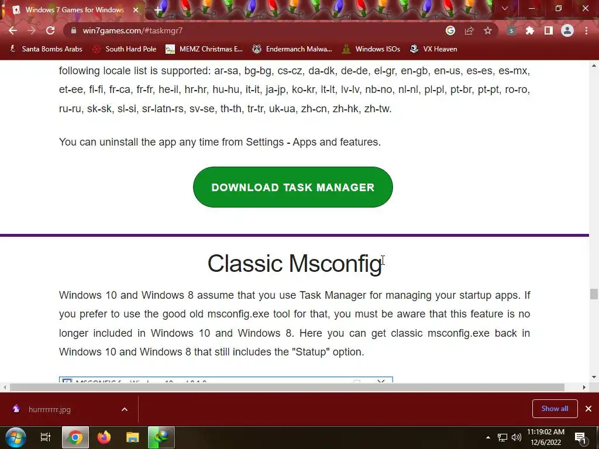This screenshot has width=599, height=449.
Task: Click the horizontal scrollbar right arrow
Action: coord(584,387)
